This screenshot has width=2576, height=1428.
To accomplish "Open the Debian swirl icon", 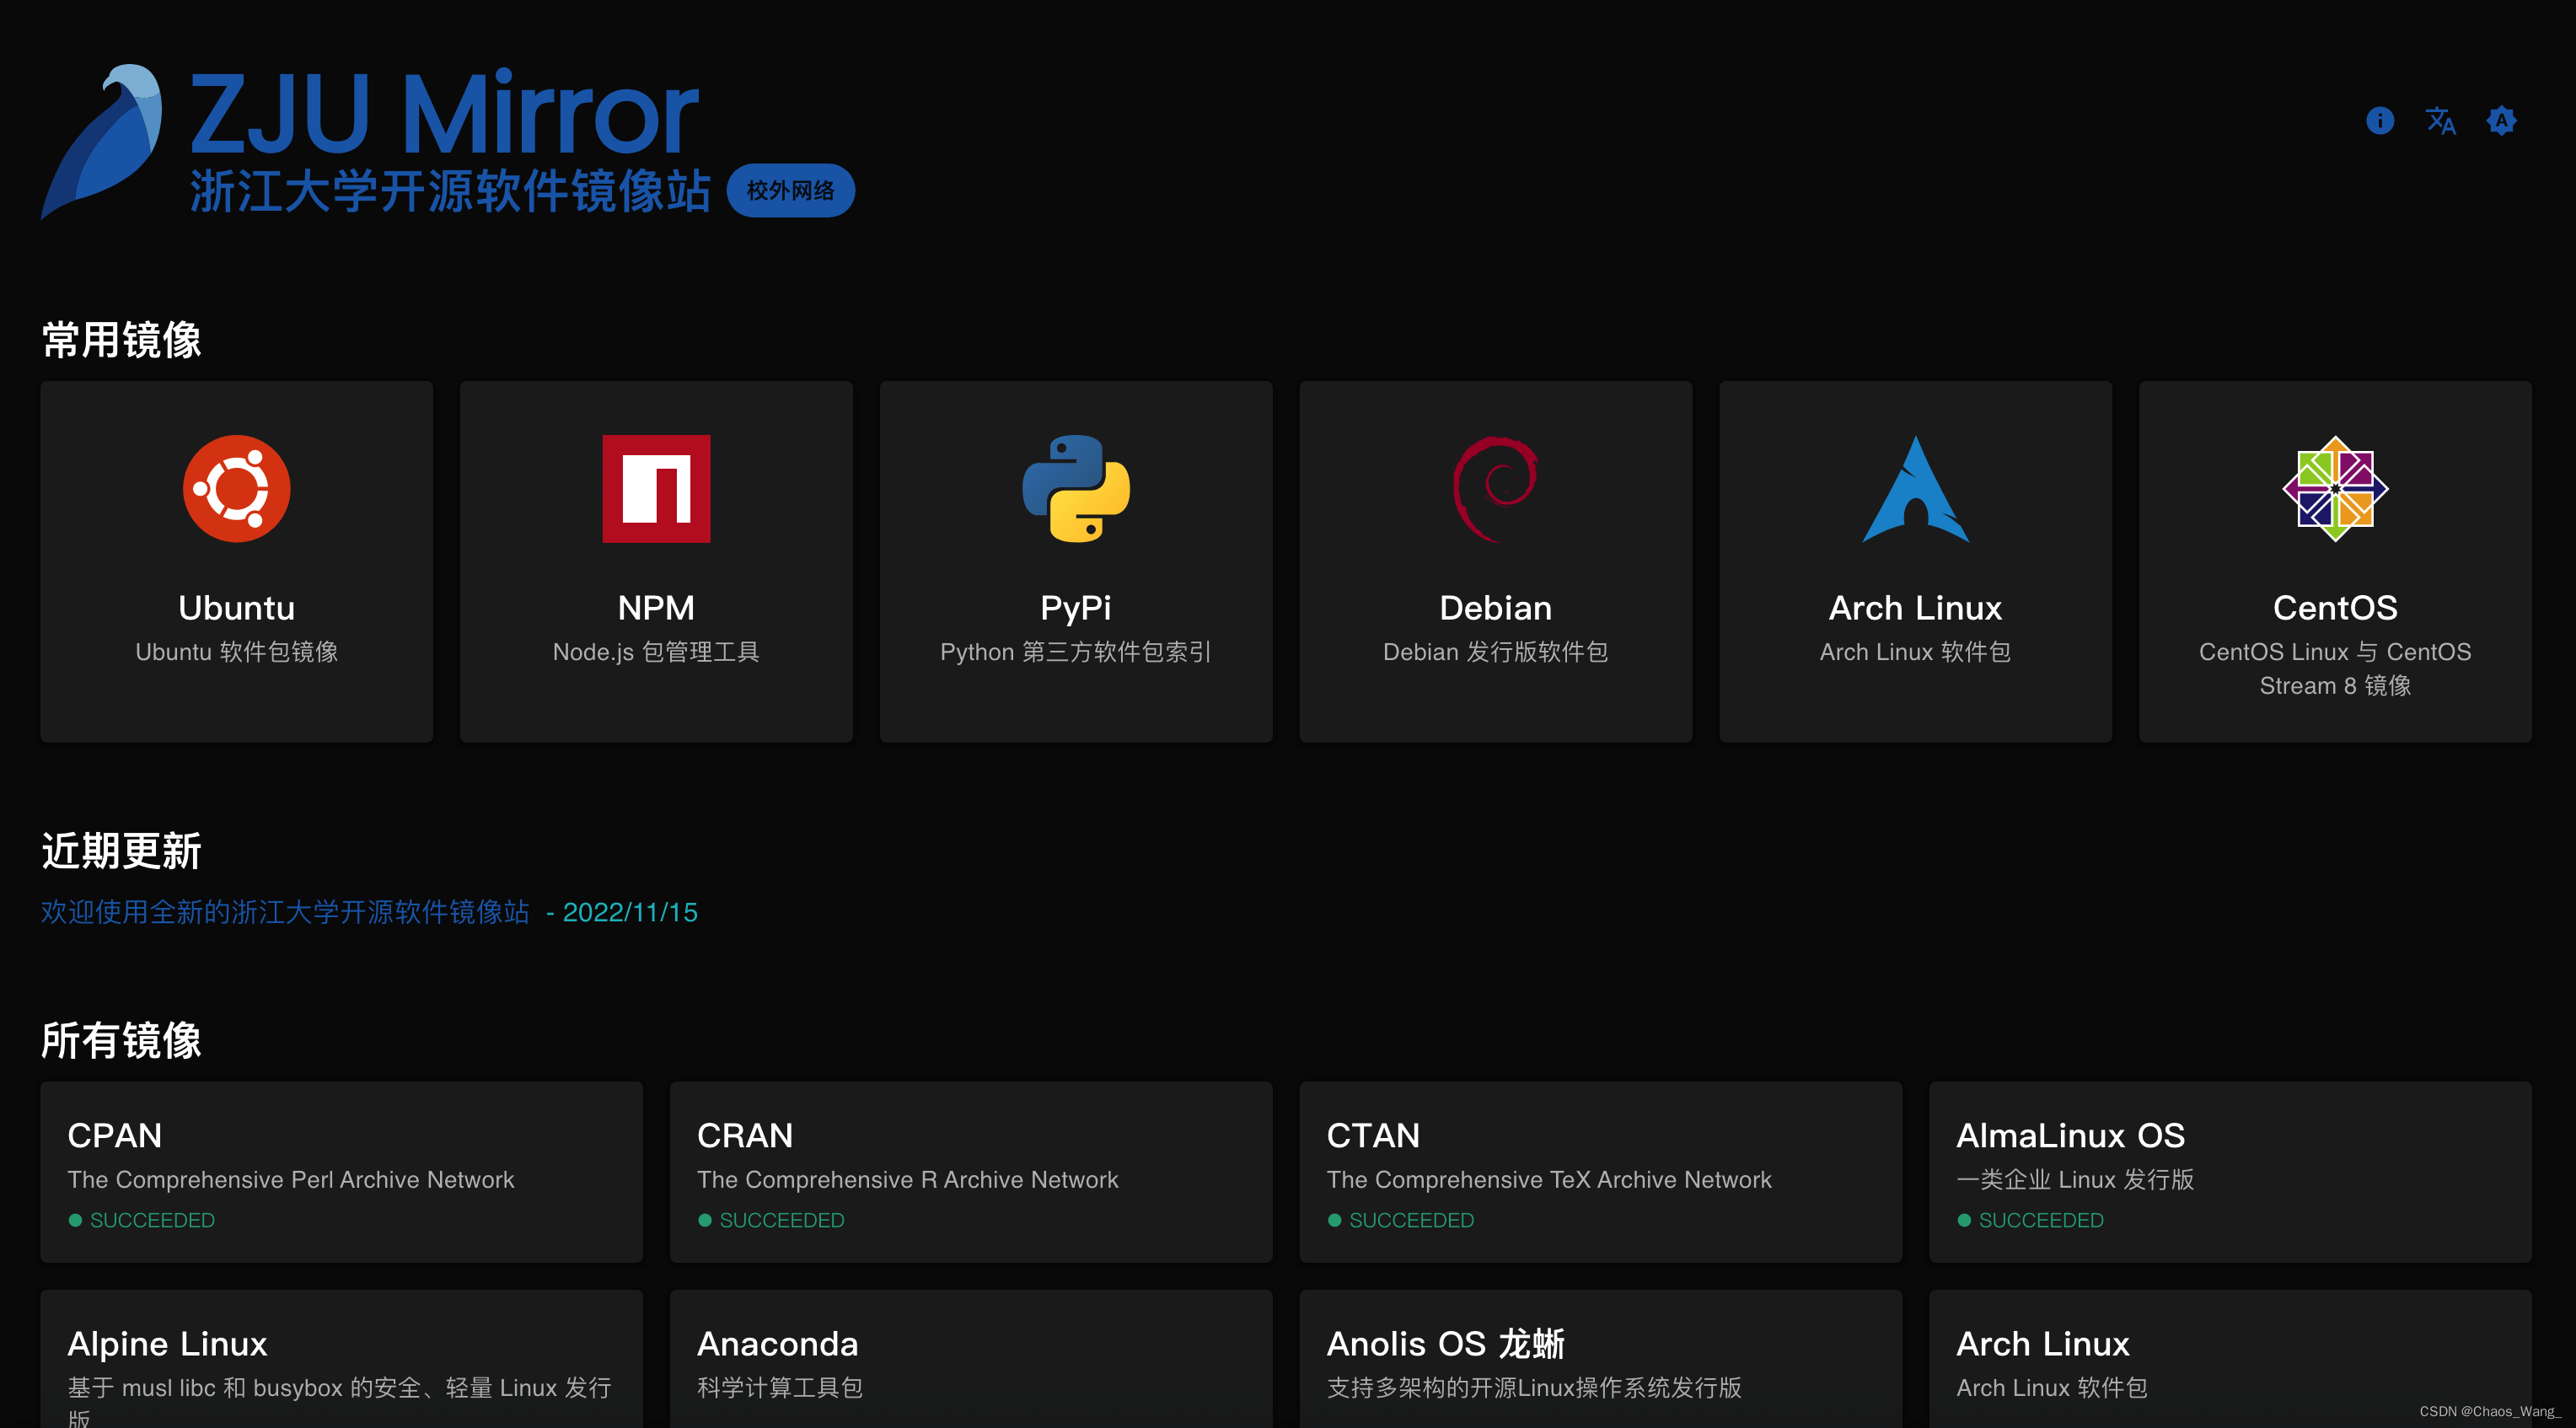I will pos(1495,489).
